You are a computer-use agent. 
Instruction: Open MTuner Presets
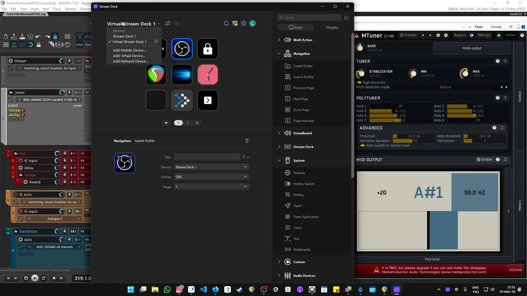coord(408,35)
